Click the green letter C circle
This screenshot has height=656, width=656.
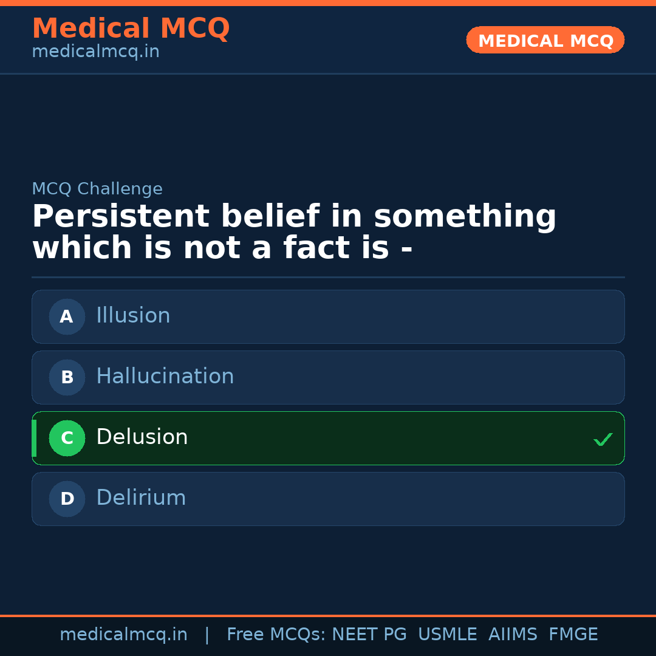pyautogui.click(x=67, y=438)
